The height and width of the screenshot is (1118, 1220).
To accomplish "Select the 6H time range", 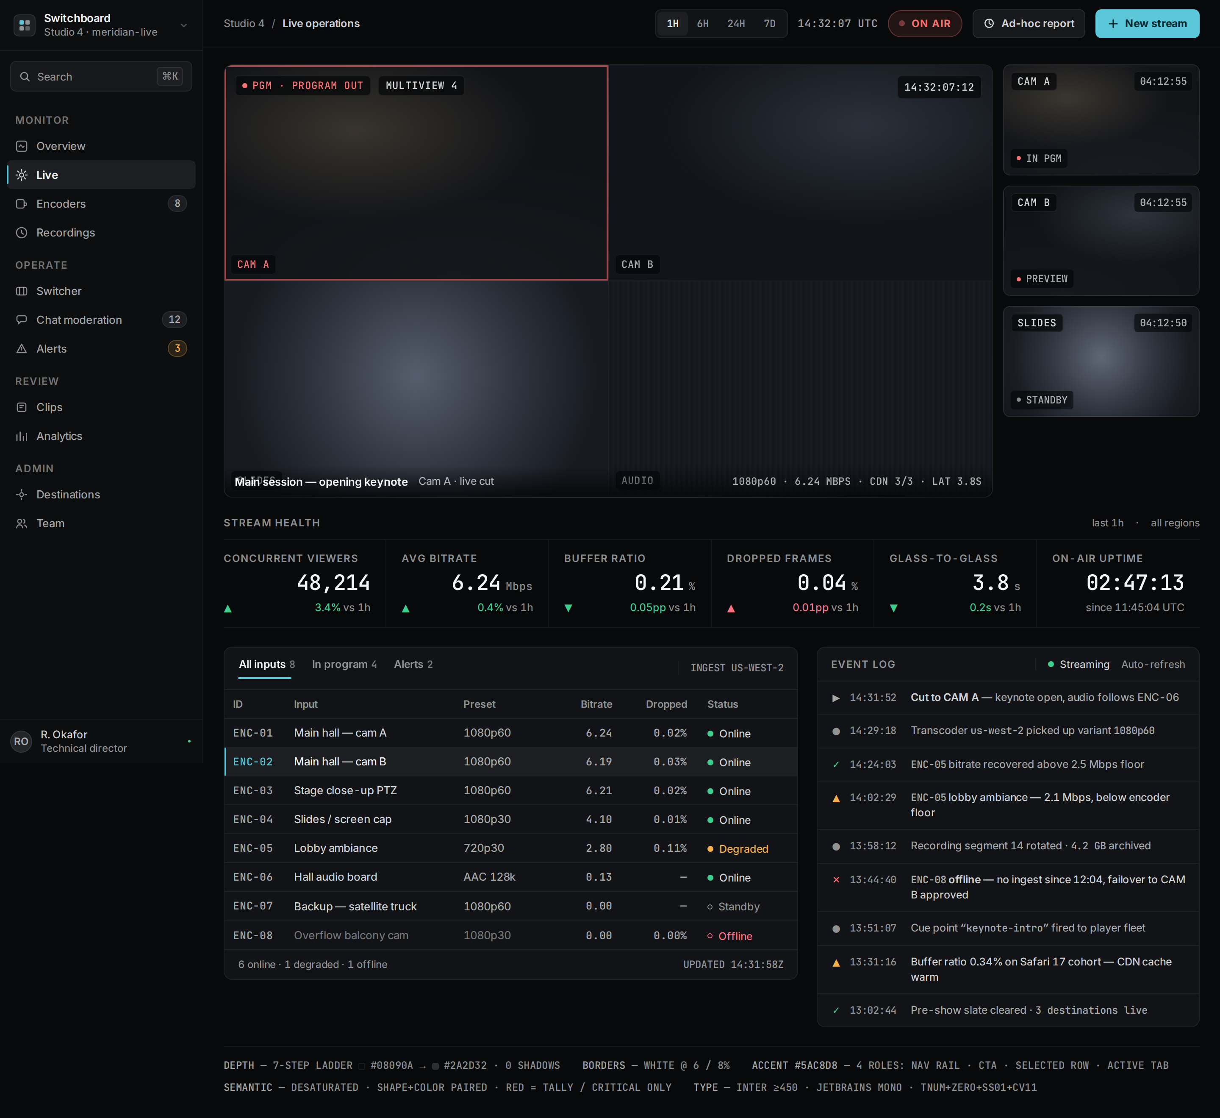I will point(703,24).
